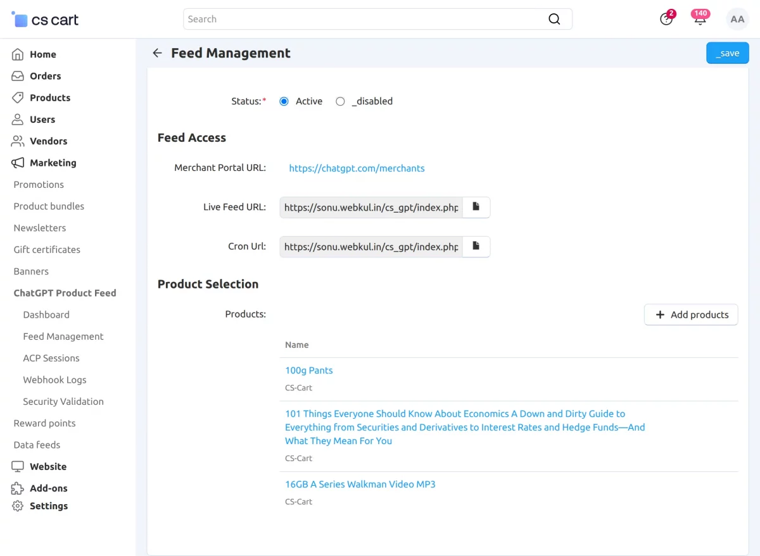Click the Product Selection heading
The height and width of the screenshot is (556, 760).
click(208, 284)
